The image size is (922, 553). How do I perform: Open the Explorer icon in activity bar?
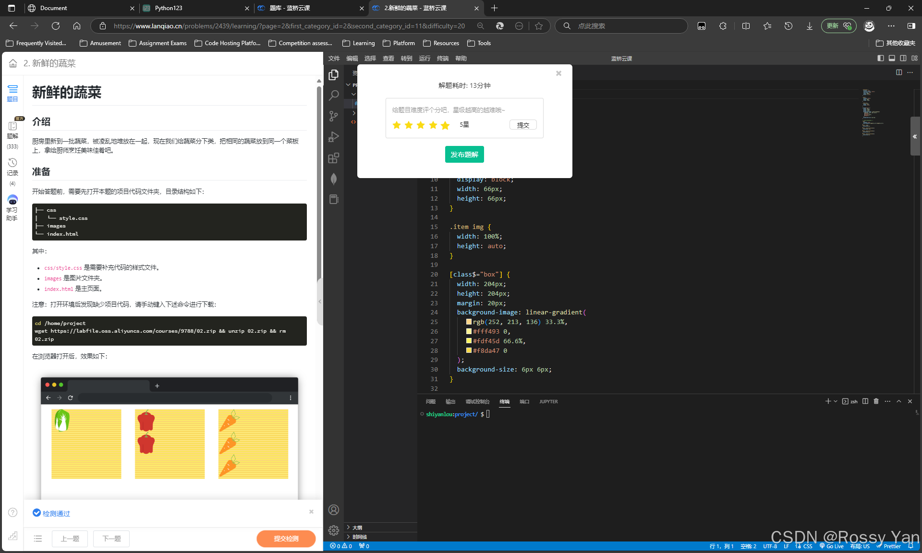pos(334,75)
